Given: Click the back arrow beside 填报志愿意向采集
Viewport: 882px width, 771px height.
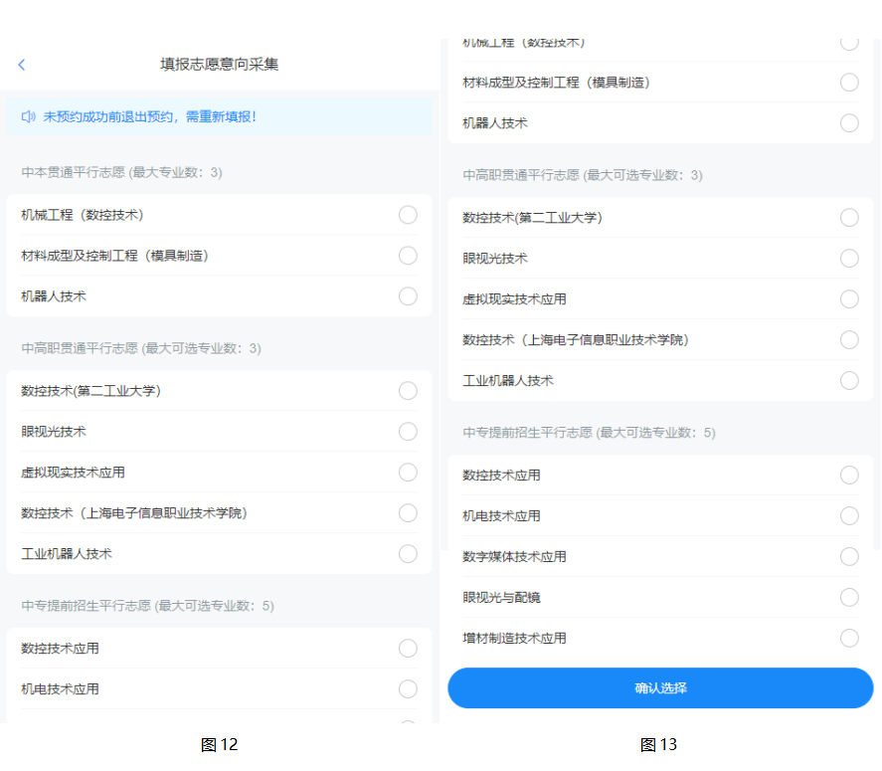Looking at the screenshot, I should [x=22, y=65].
